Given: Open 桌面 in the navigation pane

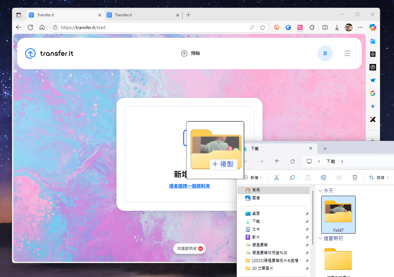Looking at the screenshot, I should click(x=256, y=214).
